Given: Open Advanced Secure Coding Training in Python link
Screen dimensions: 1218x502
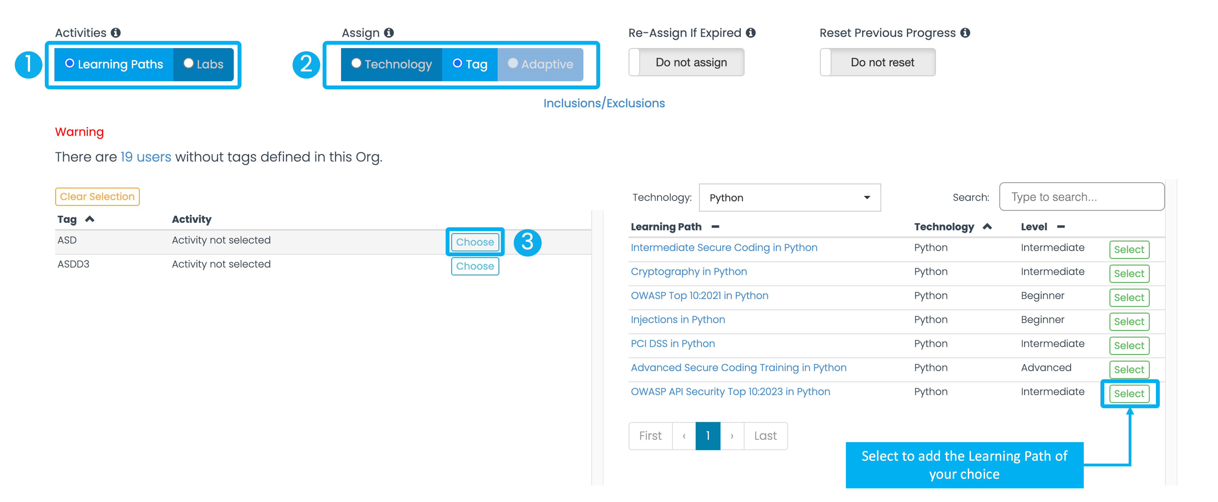Looking at the screenshot, I should coord(738,368).
